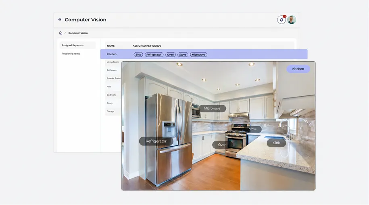This screenshot has width=369, height=205.
Task: Open the Restricted Items tab
Action: (71, 54)
